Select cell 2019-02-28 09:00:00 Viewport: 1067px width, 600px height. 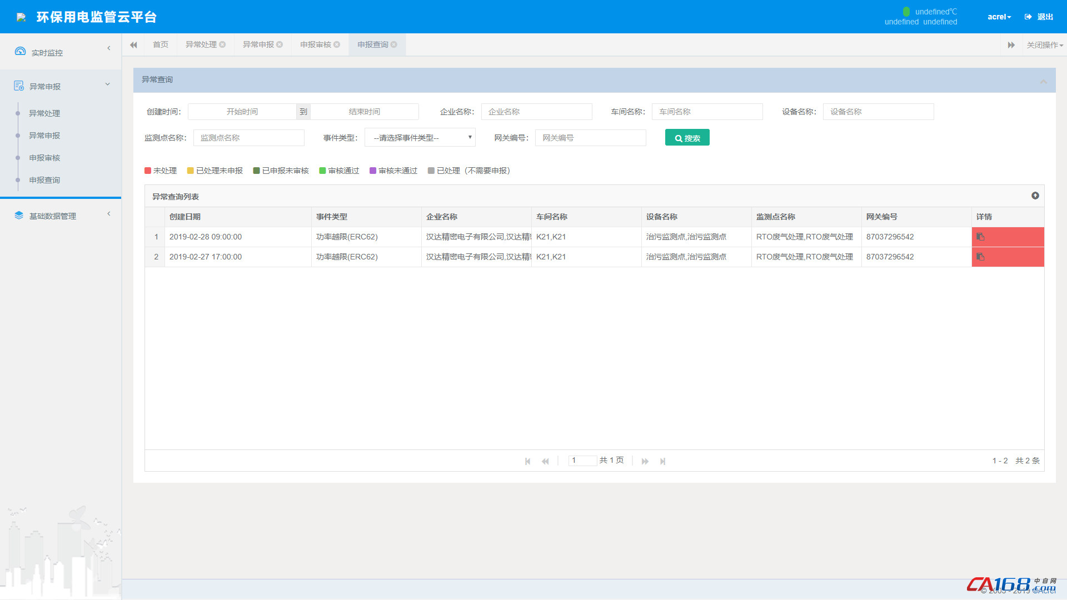pos(238,237)
